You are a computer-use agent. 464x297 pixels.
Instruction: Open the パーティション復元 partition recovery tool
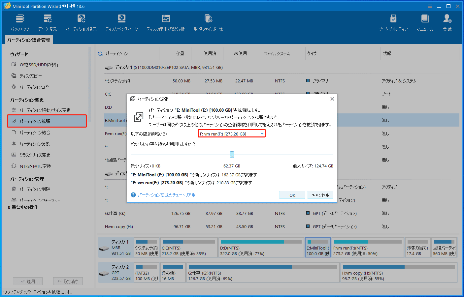point(81,23)
